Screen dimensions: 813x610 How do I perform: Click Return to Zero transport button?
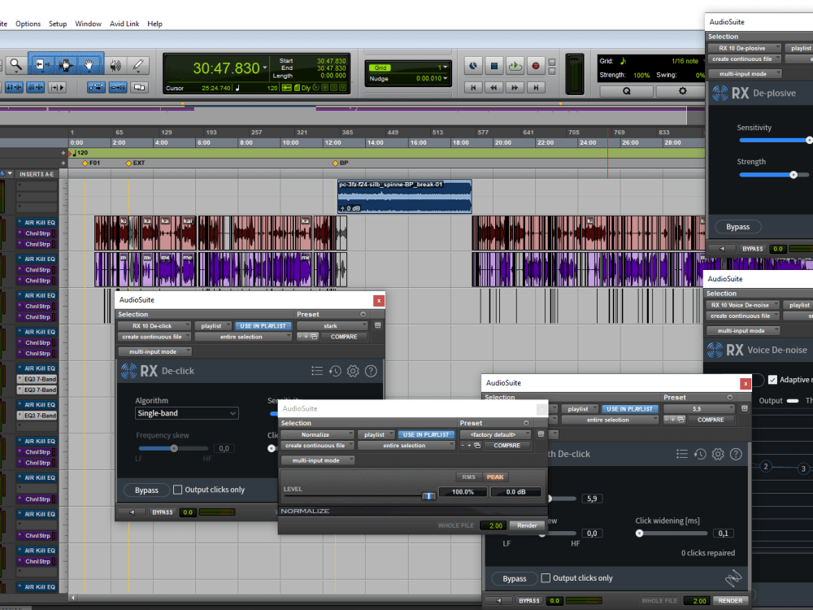coord(473,88)
